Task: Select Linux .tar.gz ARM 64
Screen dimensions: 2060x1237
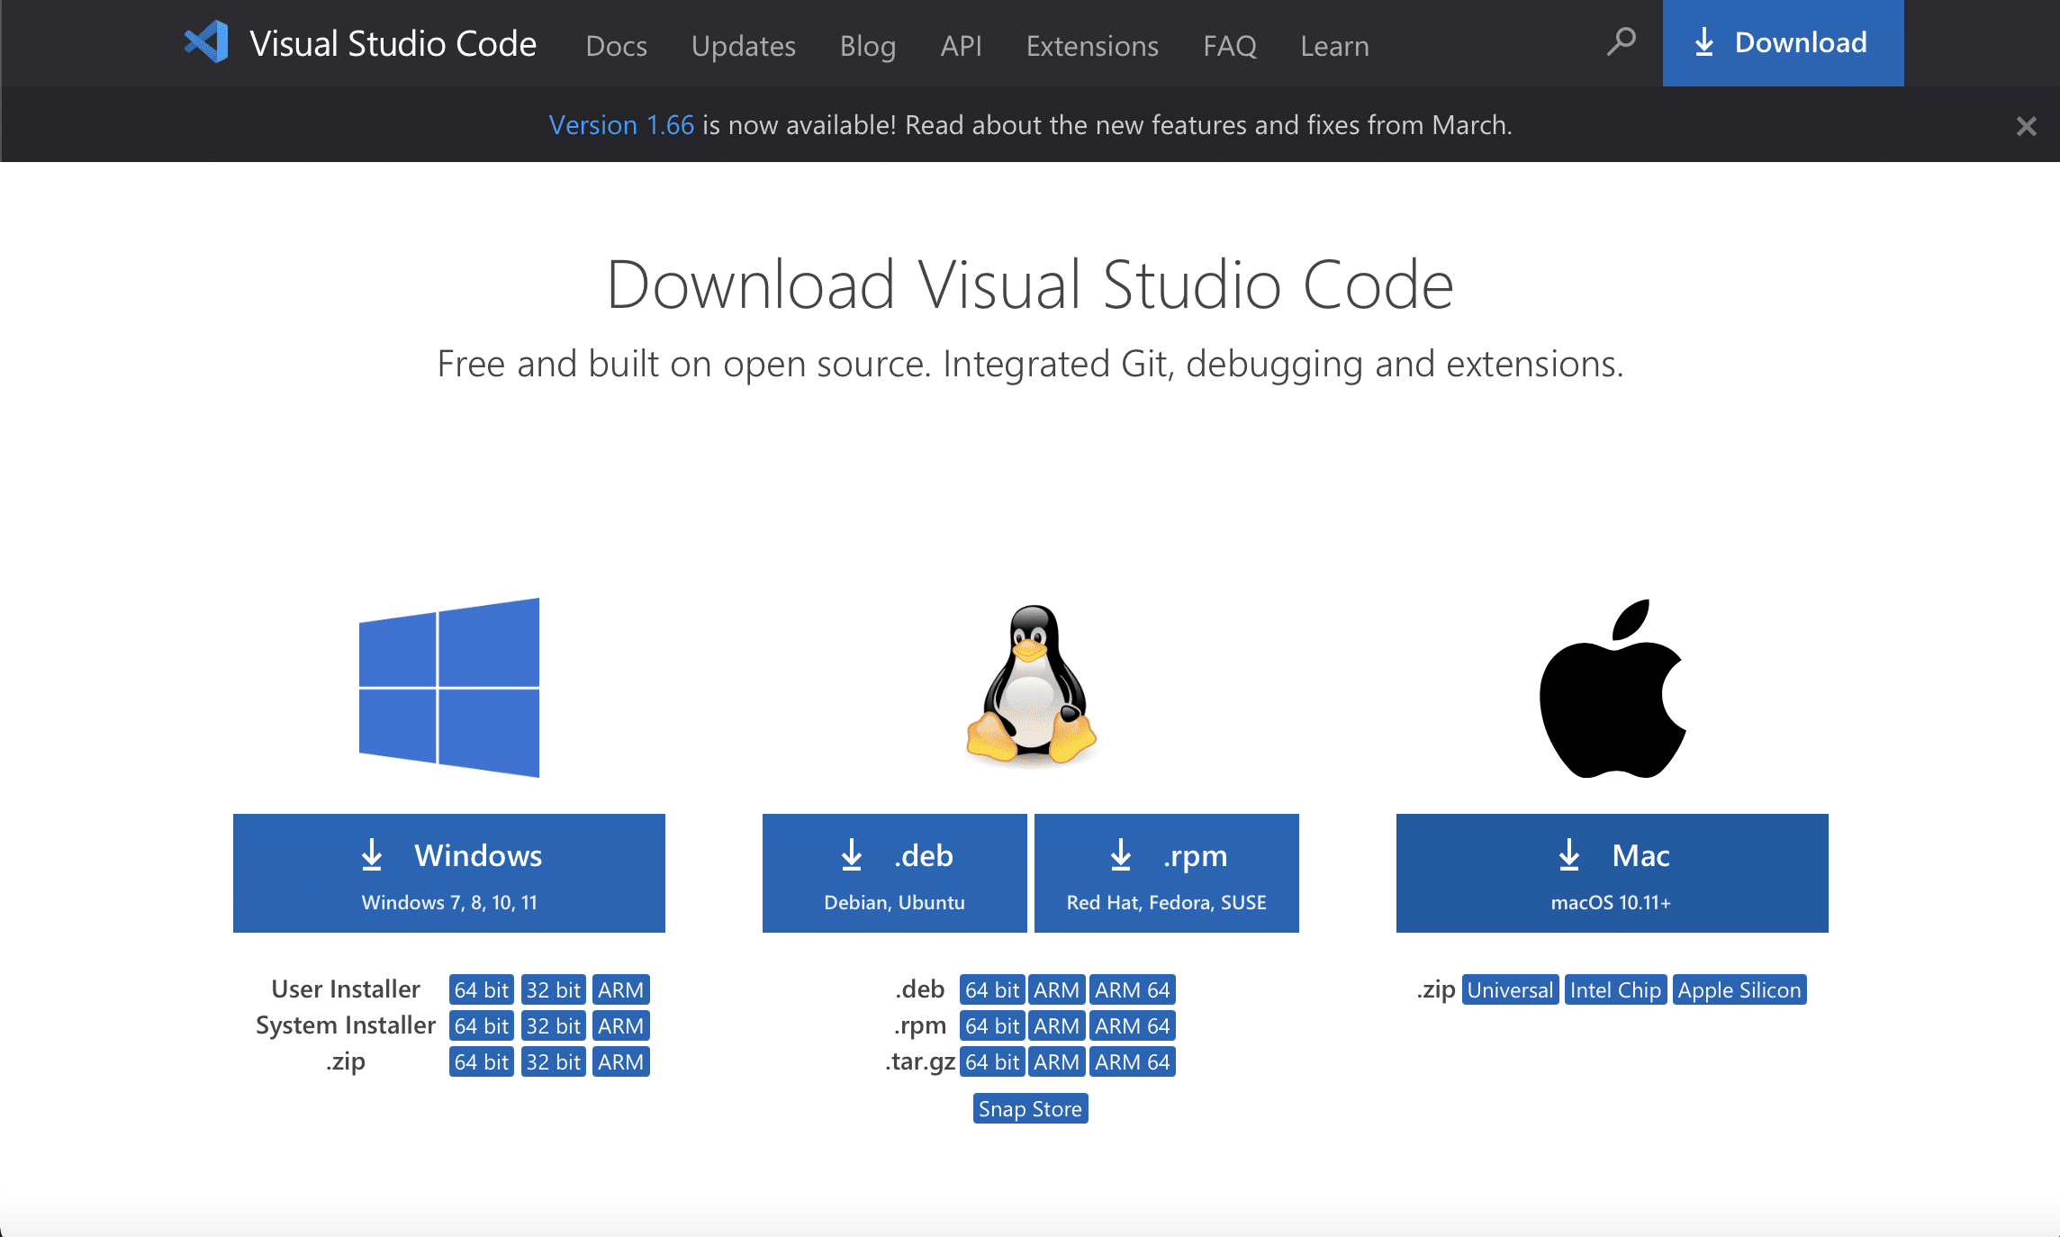Action: pos(1133,1061)
